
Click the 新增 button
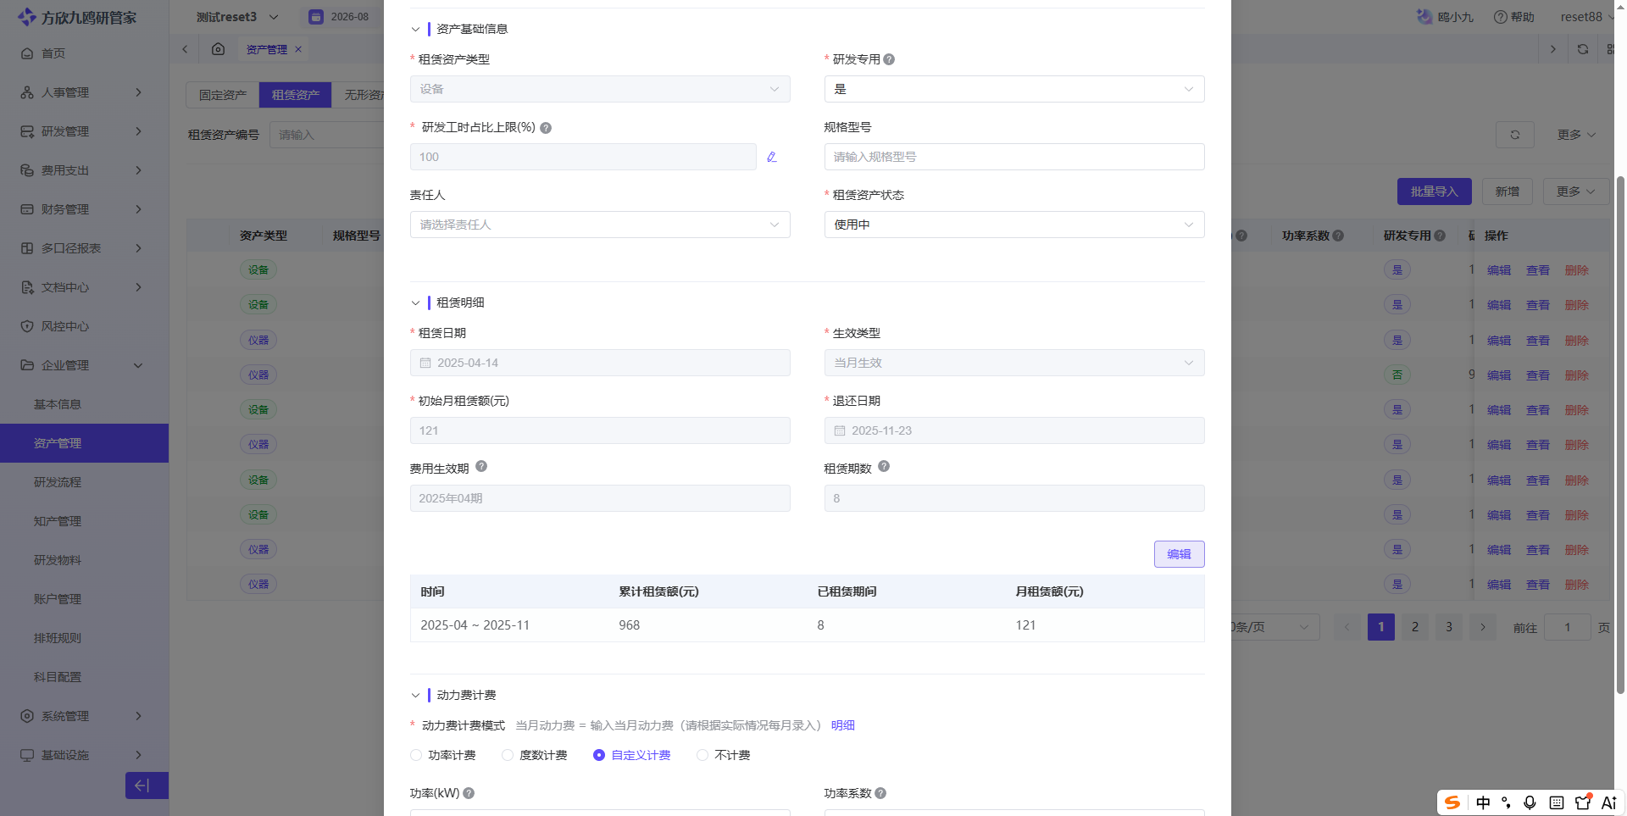1508,192
